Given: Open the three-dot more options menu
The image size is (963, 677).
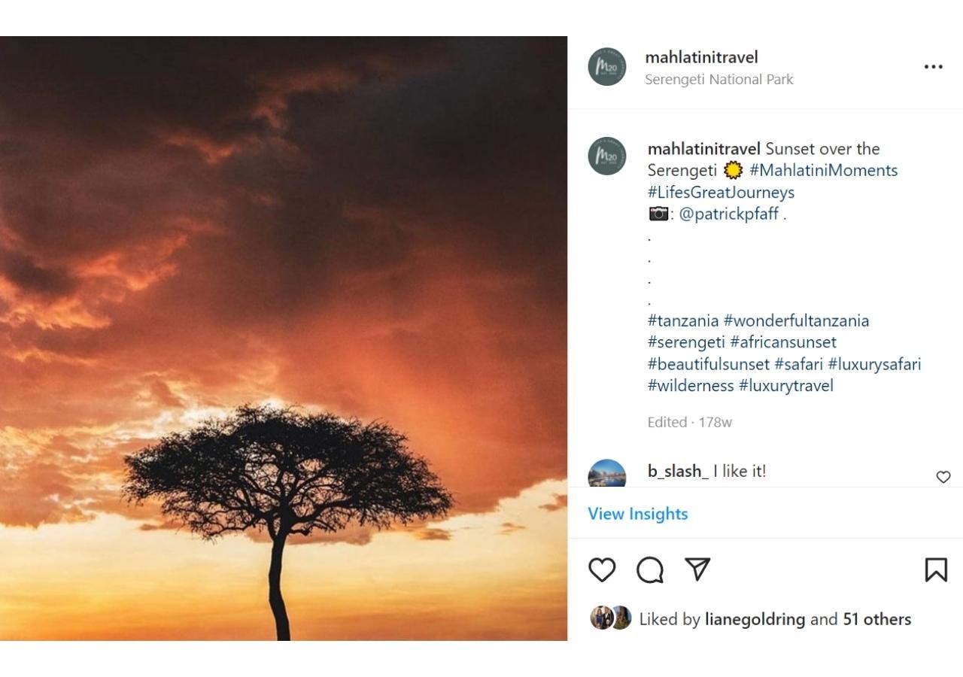Looking at the screenshot, I should tap(933, 67).
